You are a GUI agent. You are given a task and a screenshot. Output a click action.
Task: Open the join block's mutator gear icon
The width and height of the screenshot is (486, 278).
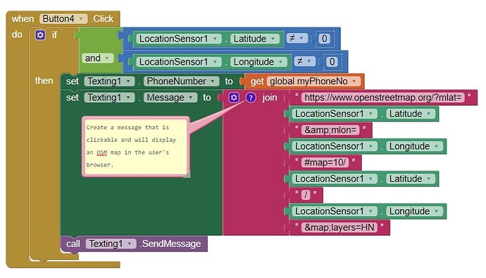pos(234,98)
